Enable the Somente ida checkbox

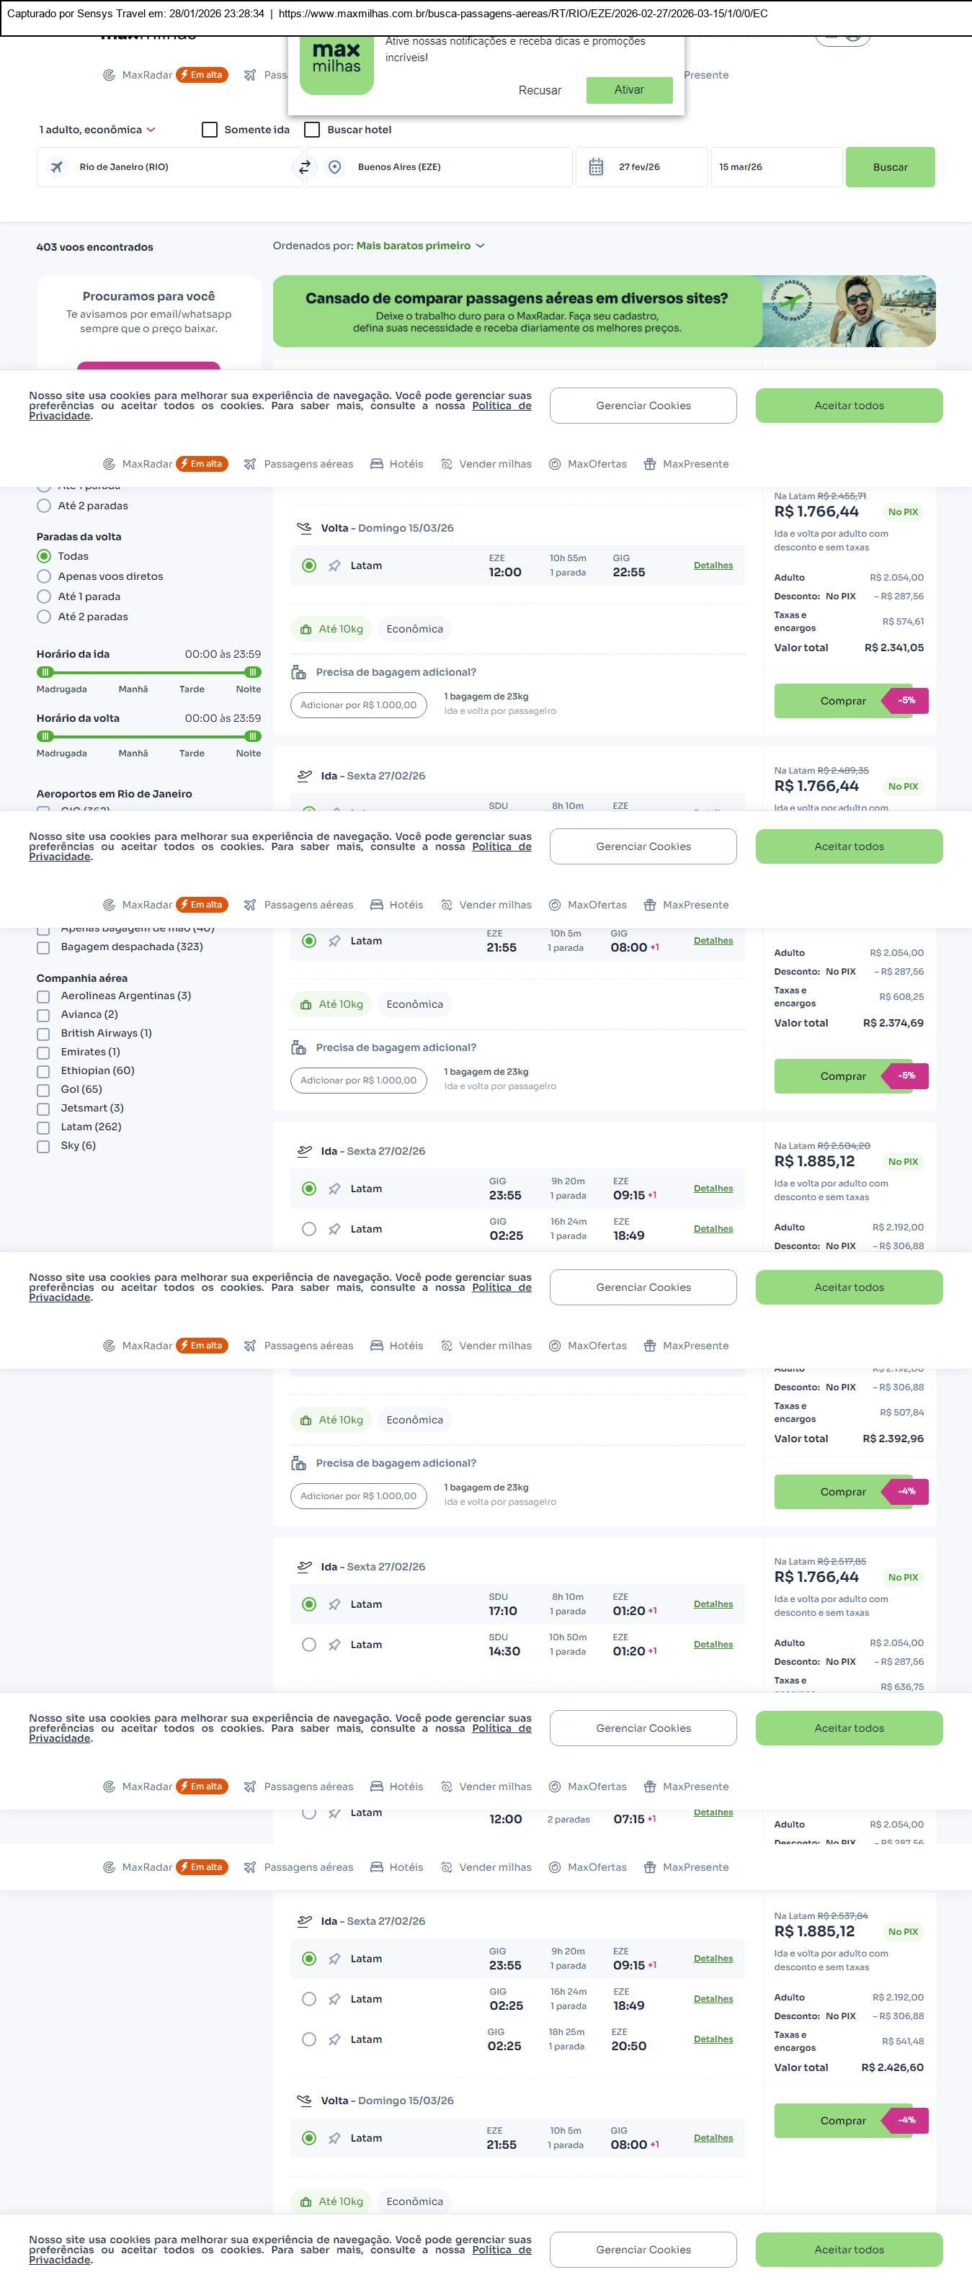pos(210,130)
